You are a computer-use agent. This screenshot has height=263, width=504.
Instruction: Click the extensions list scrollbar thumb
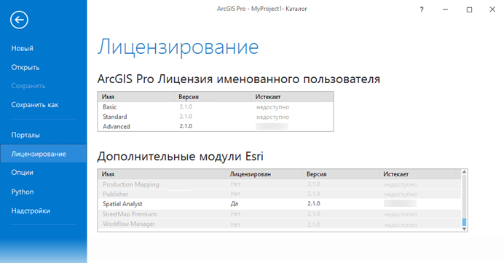pyautogui.click(x=464, y=222)
